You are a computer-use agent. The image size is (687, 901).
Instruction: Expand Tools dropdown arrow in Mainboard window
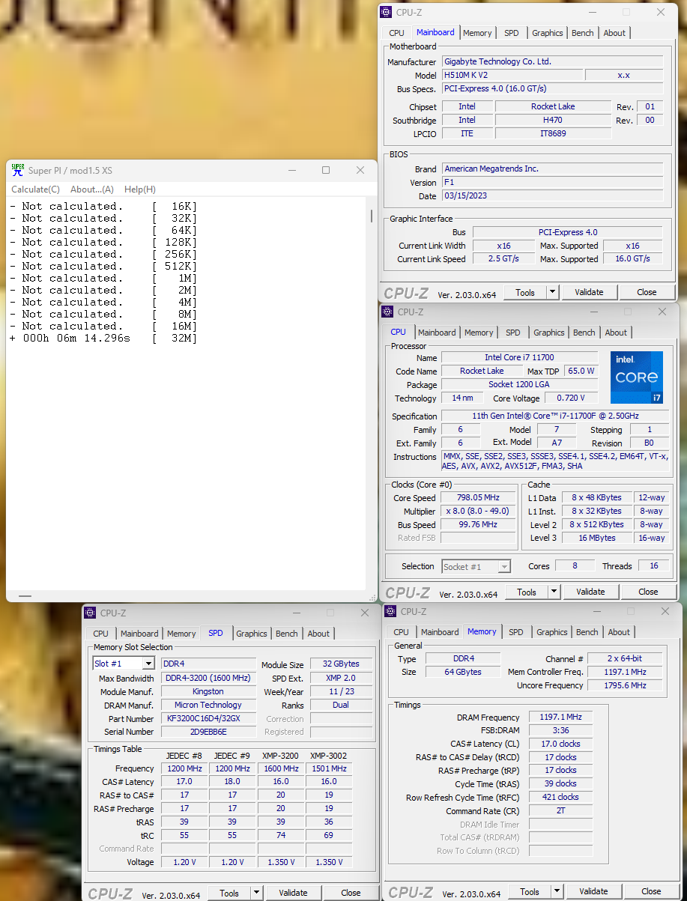coord(553,292)
